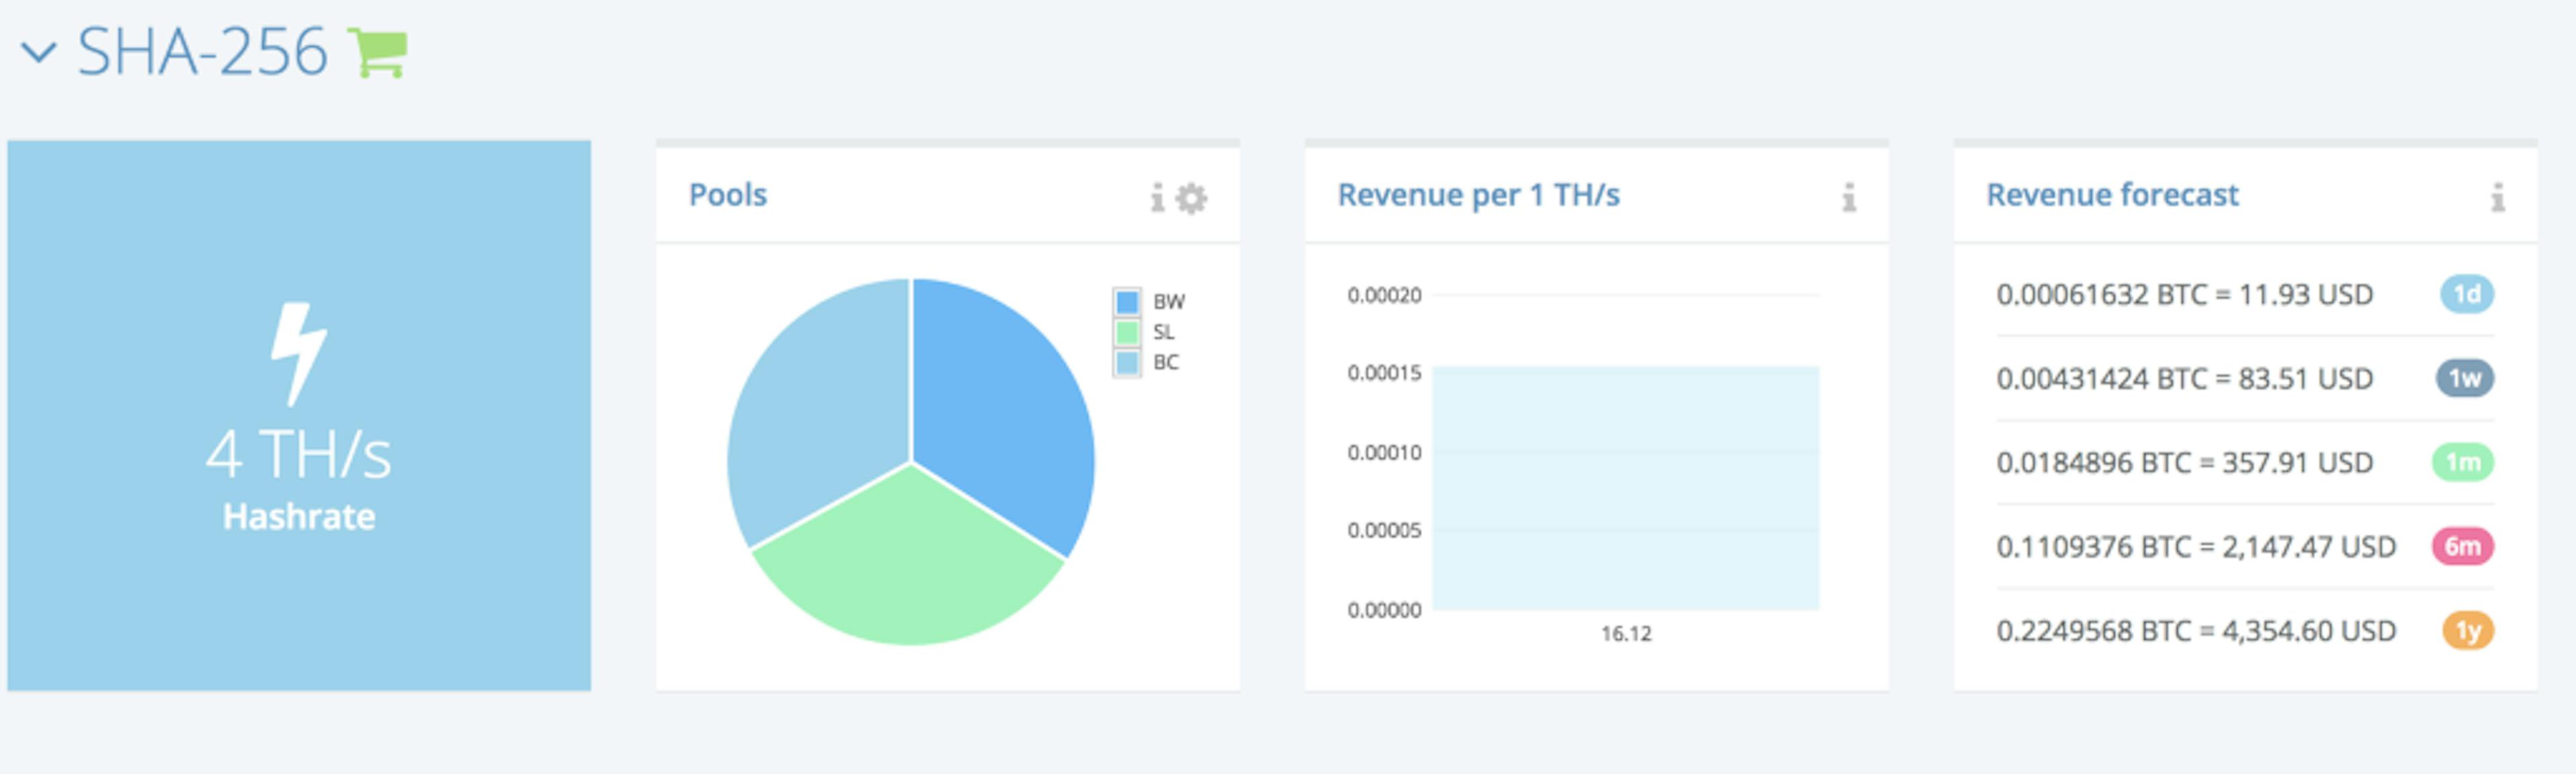This screenshot has width=2576, height=774.
Task: Click the Revenue forecast title
Action: tap(2112, 195)
